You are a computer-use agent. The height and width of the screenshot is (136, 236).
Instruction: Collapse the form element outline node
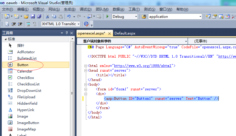coord(86,89)
